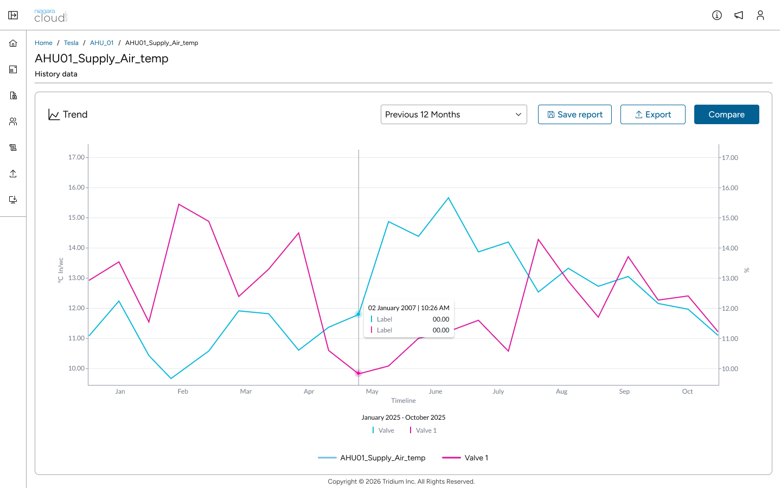The image size is (781, 488).
Task: Click the tooltip date '02 January 2007'
Action: pos(392,308)
